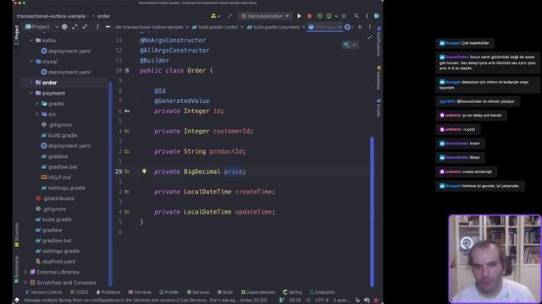Viewport: 542px width, 304px height.
Task: Click the profiler run icon in toolbar
Action: coord(329,16)
